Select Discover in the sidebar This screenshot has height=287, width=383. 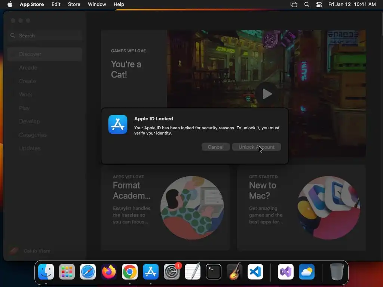tap(45, 54)
